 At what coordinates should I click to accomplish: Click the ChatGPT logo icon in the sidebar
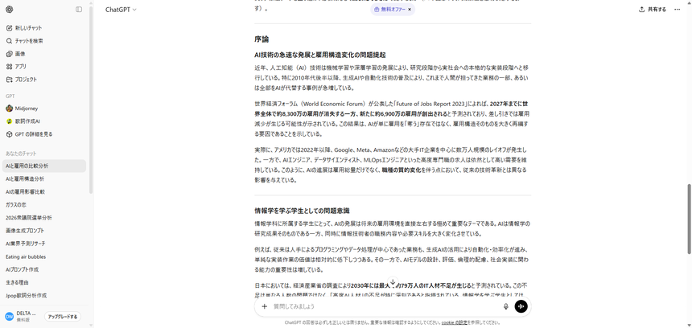pyautogui.click(x=10, y=10)
